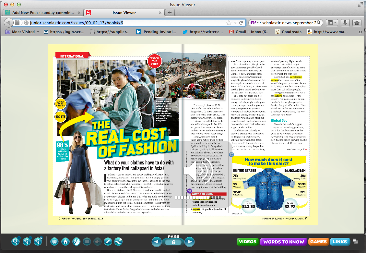
Task: Open the table of contents book icon
Action: pyautogui.click(x=54, y=242)
